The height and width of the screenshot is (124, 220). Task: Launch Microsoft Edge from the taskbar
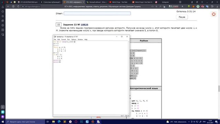(x=59, y=122)
